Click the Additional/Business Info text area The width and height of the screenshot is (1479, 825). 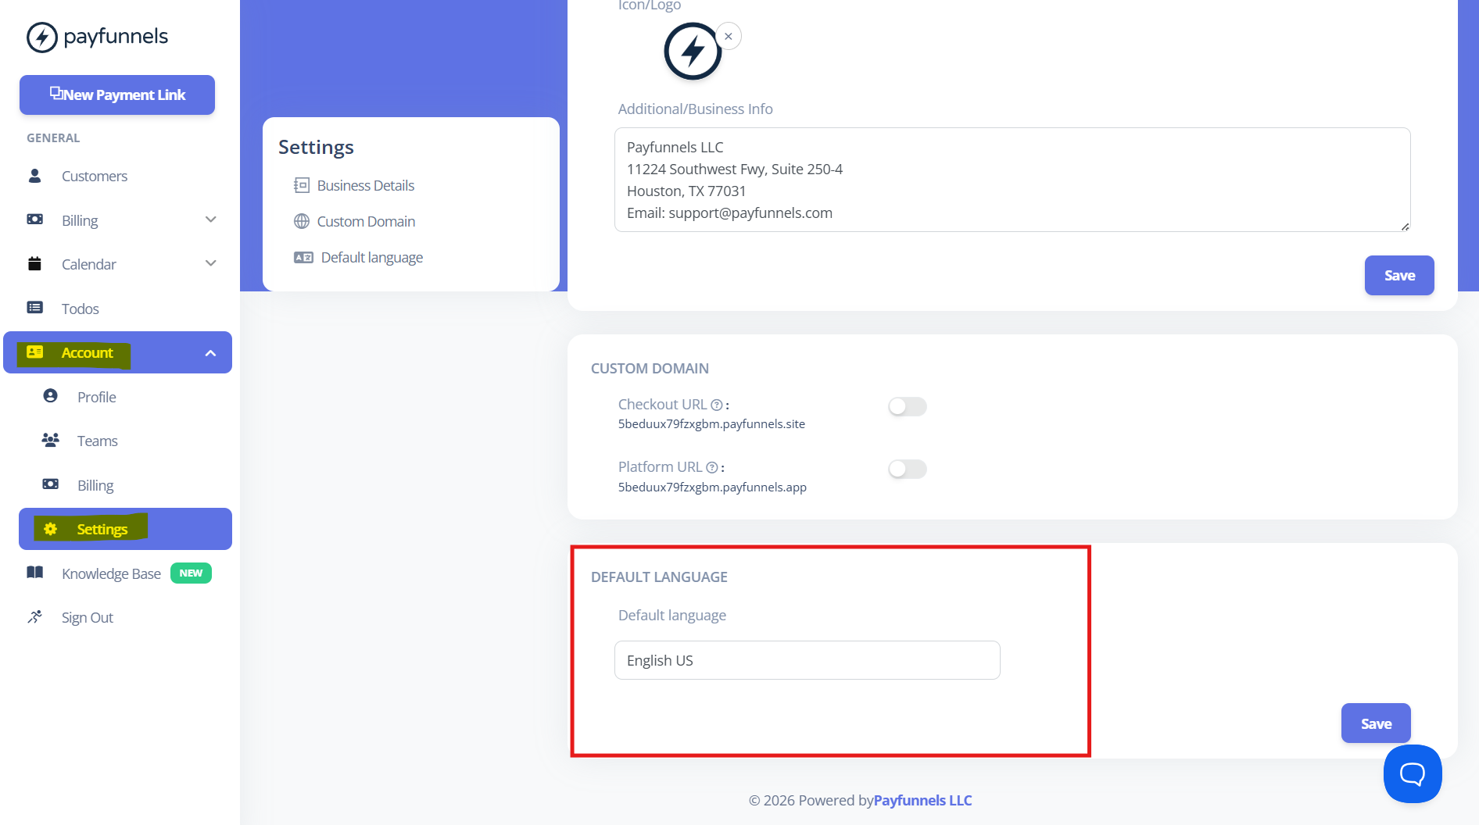tap(1012, 180)
